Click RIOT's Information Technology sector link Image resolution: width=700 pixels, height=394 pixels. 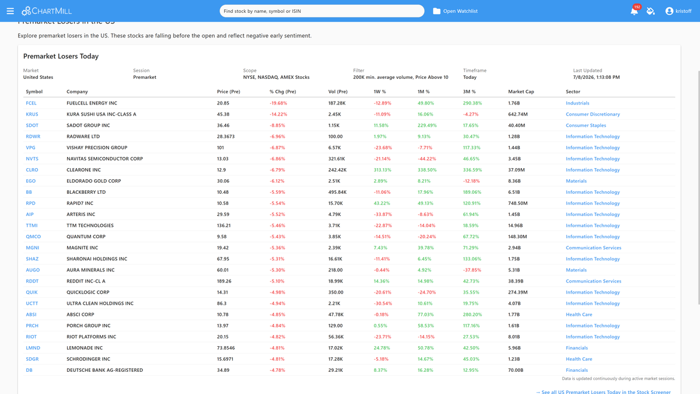593,337
